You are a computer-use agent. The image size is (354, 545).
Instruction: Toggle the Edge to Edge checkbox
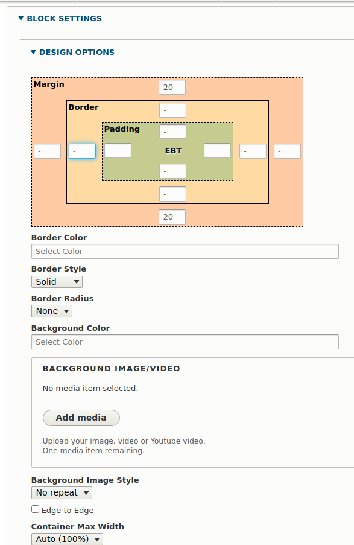pos(35,509)
